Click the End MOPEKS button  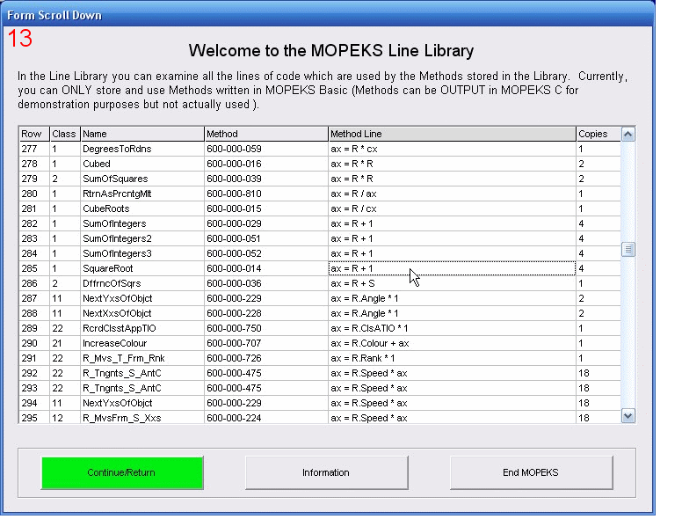coord(531,472)
